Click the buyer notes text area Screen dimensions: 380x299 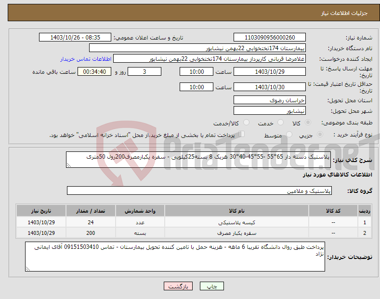(175, 257)
